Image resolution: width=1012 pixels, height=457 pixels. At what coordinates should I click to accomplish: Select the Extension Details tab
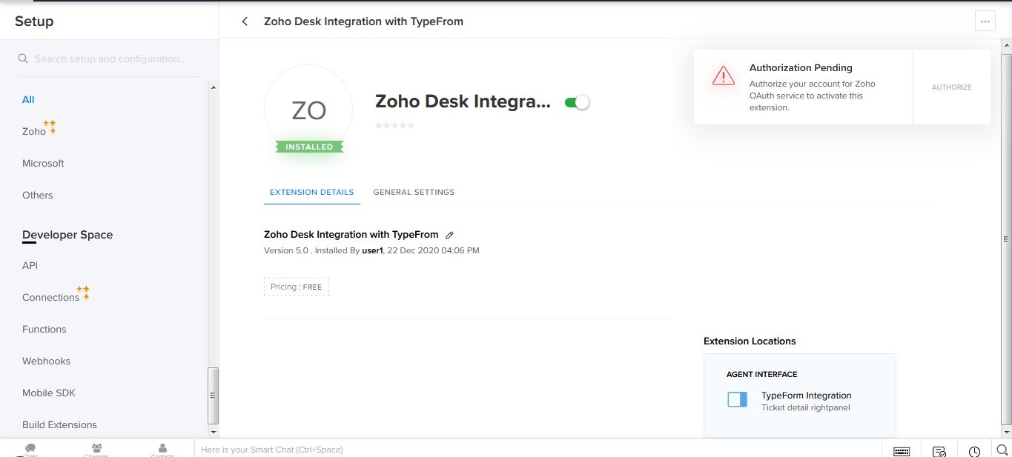pos(311,192)
